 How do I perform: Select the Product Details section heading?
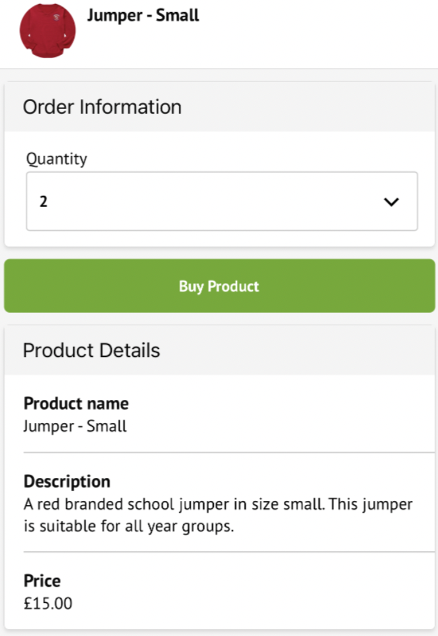[91, 350]
